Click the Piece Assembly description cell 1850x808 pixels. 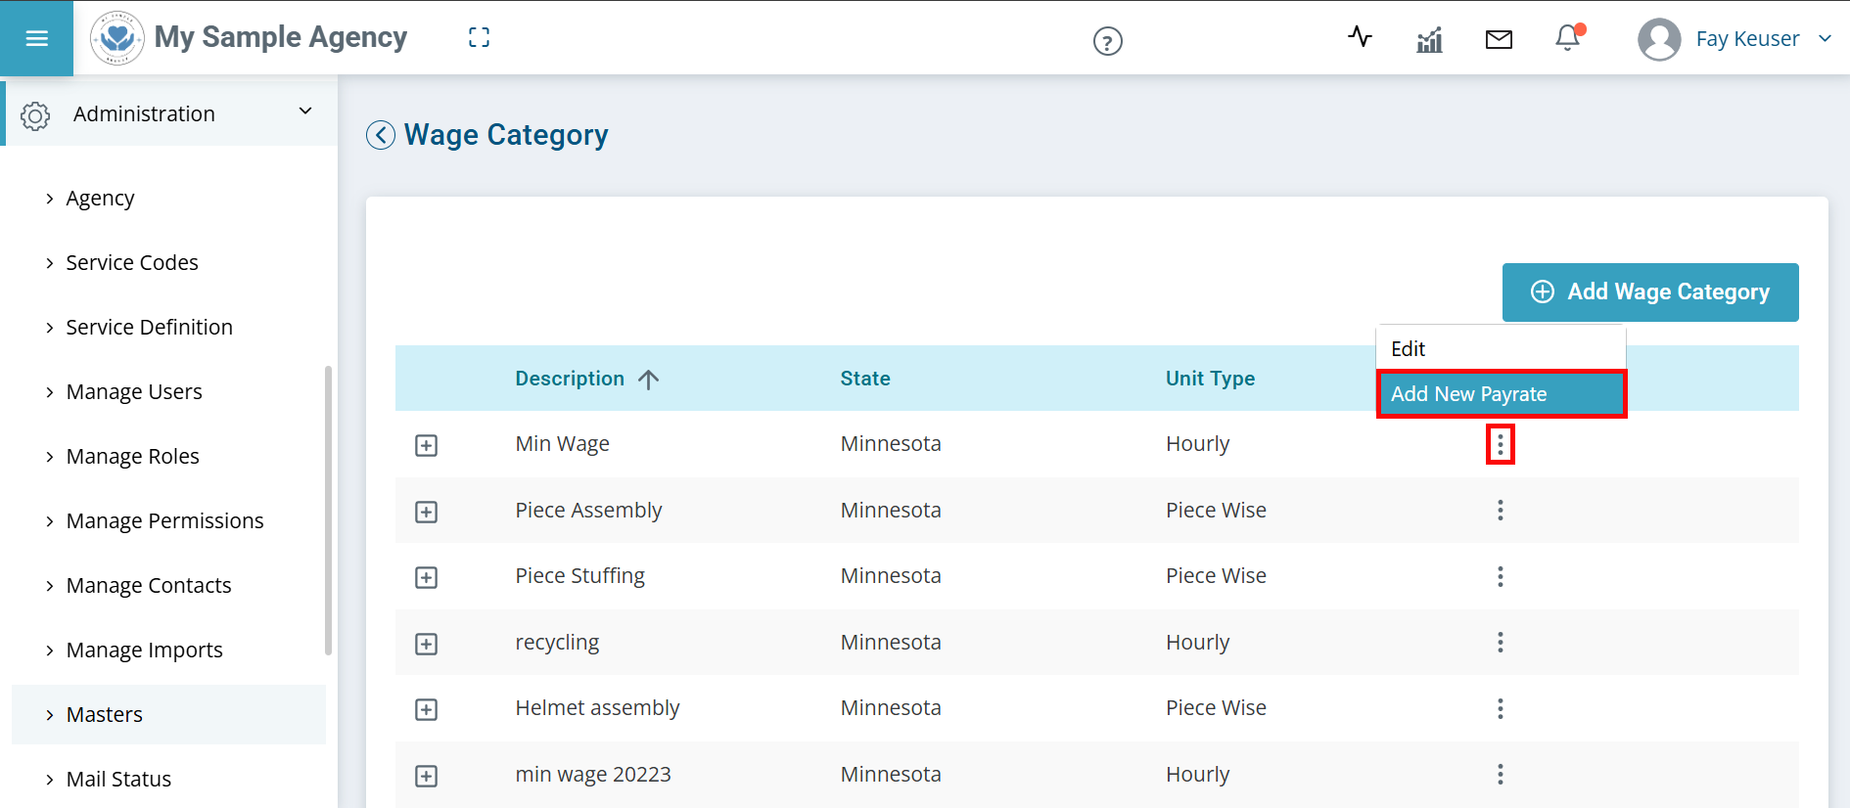tap(588, 511)
